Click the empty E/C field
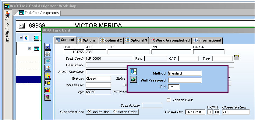 coord(129,52)
